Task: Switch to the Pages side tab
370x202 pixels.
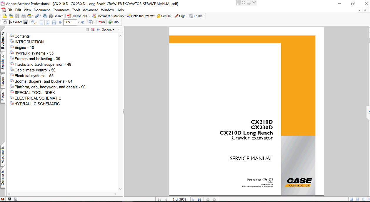Action: pyautogui.click(x=3, y=96)
